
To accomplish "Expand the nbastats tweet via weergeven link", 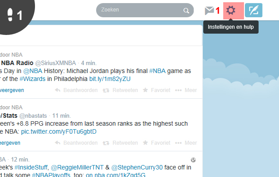I will tap(10, 143).
